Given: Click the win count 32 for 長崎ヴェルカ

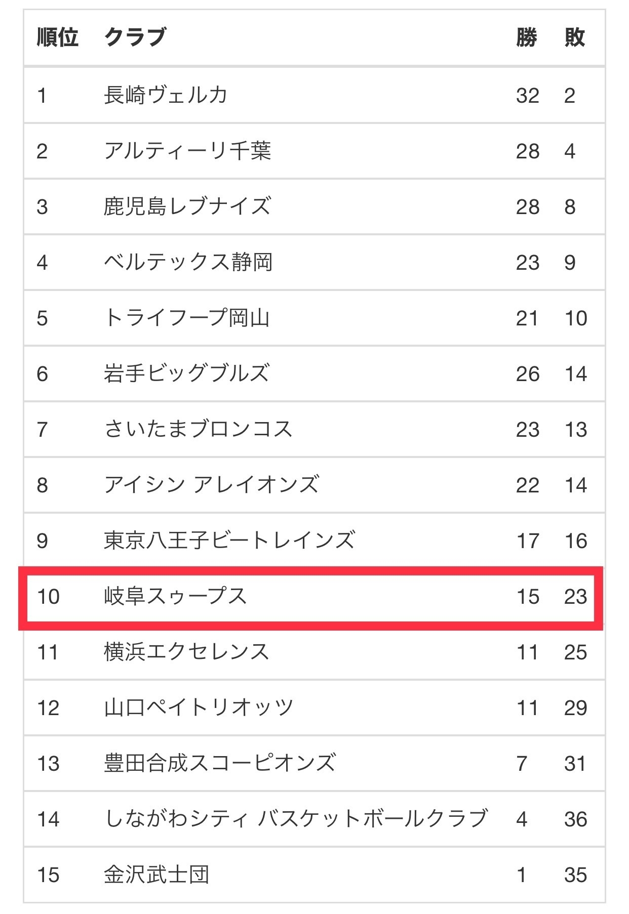Looking at the screenshot, I should pyautogui.click(x=528, y=95).
